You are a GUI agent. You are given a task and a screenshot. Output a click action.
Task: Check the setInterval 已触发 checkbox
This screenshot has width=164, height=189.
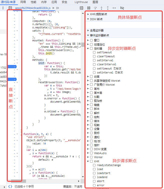94,72
